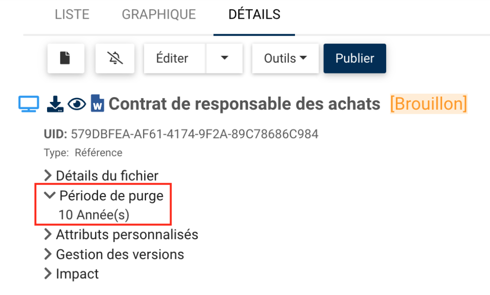Click the Brouillon status label
The height and width of the screenshot is (295, 490).
point(429,104)
